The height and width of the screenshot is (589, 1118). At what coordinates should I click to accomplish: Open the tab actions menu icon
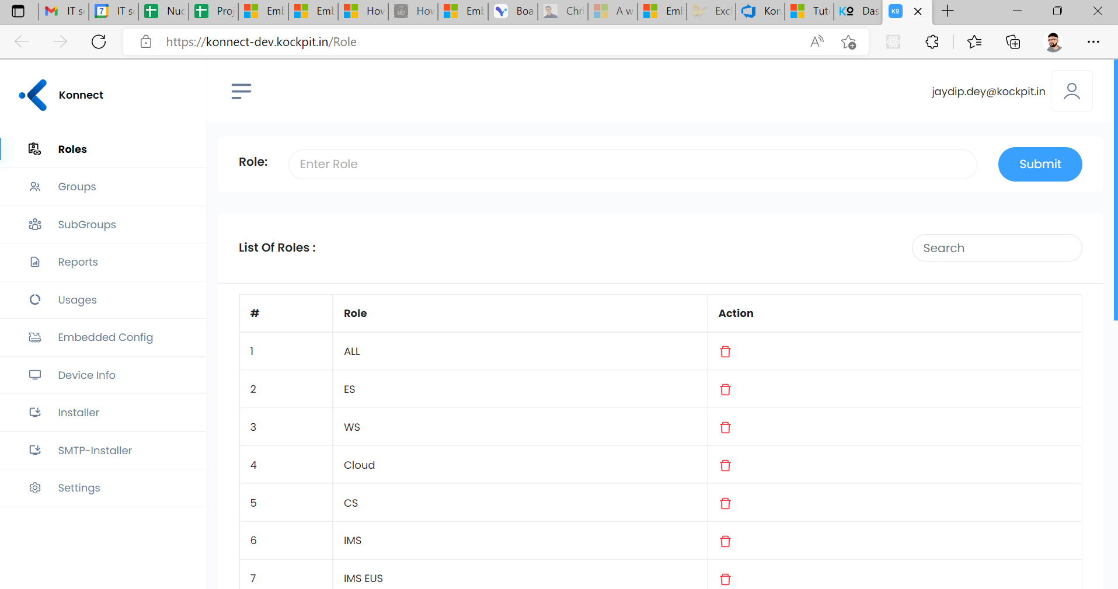point(18,11)
